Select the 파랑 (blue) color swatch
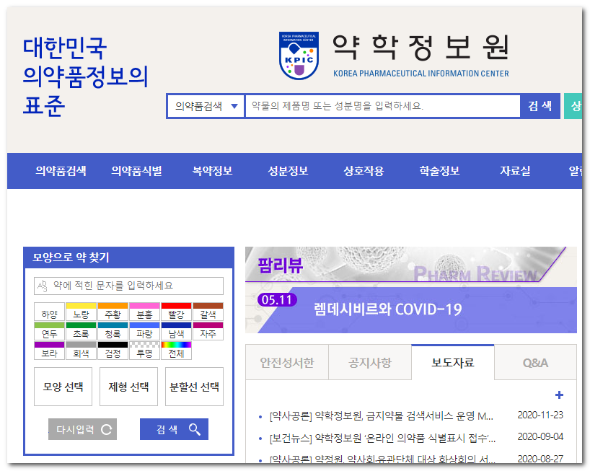 [144, 331]
